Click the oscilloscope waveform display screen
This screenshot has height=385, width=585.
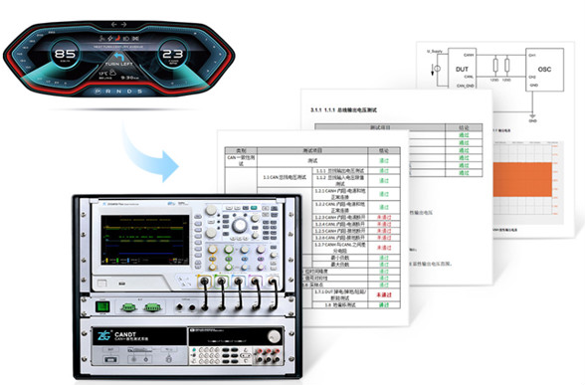pos(145,240)
